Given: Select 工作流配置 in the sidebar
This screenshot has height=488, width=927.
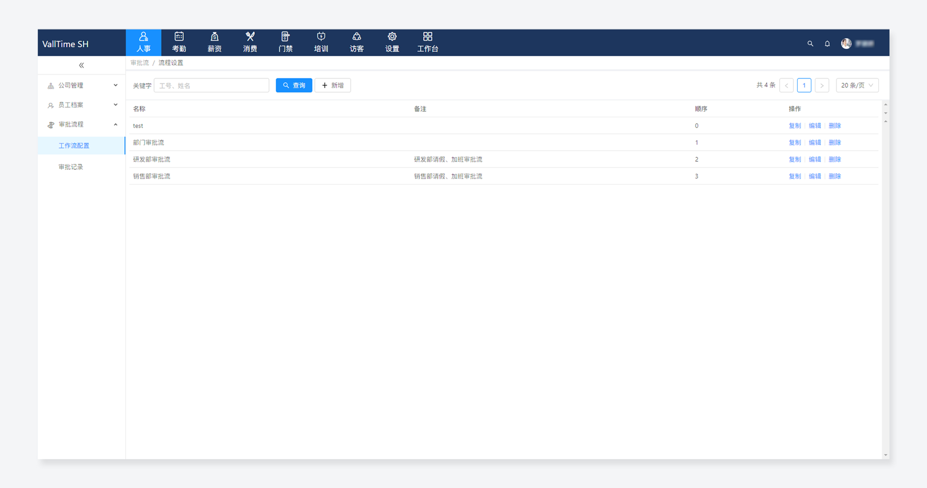Looking at the screenshot, I should [x=81, y=146].
